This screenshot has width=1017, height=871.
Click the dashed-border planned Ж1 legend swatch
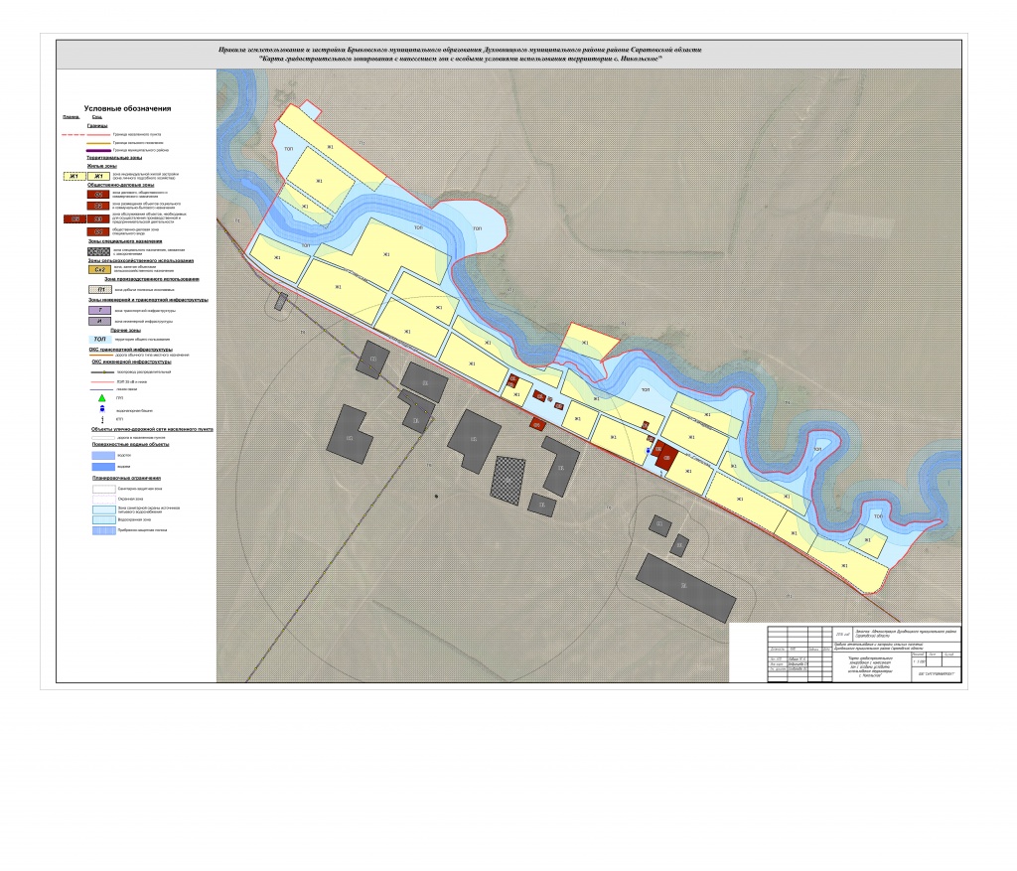[73, 177]
